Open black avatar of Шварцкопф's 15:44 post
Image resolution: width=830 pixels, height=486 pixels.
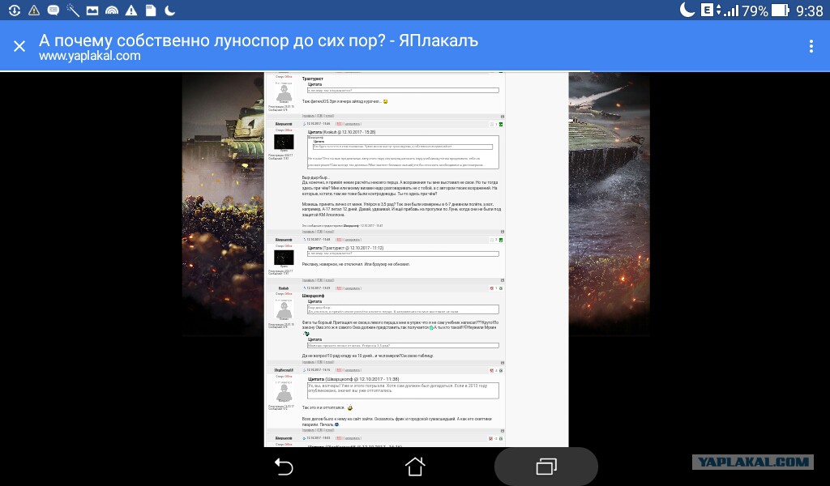coord(284,142)
